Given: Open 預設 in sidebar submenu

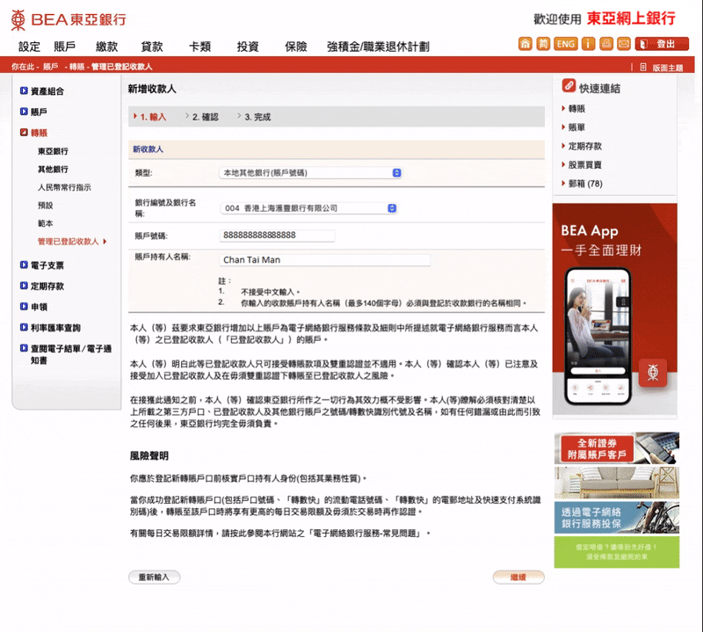Looking at the screenshot, I should [x=46, y=205].
